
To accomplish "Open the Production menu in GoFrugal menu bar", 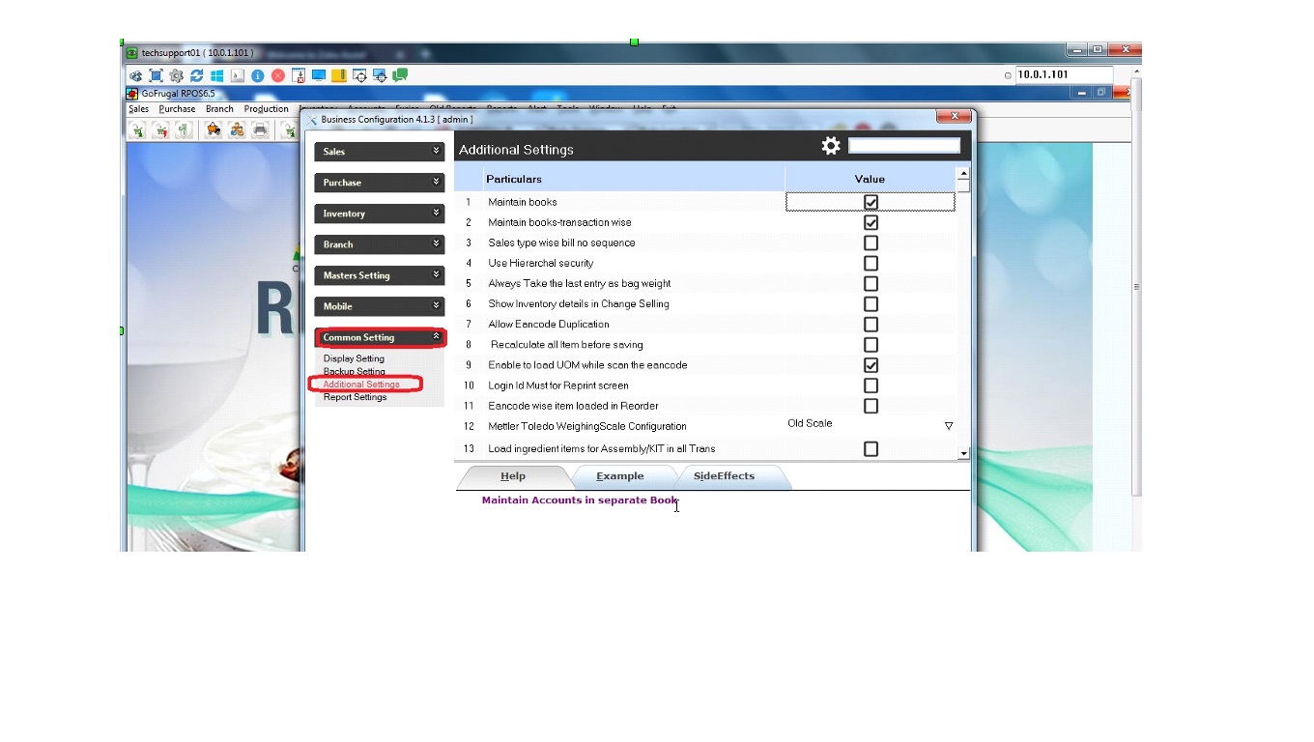I will coord(267,109).
